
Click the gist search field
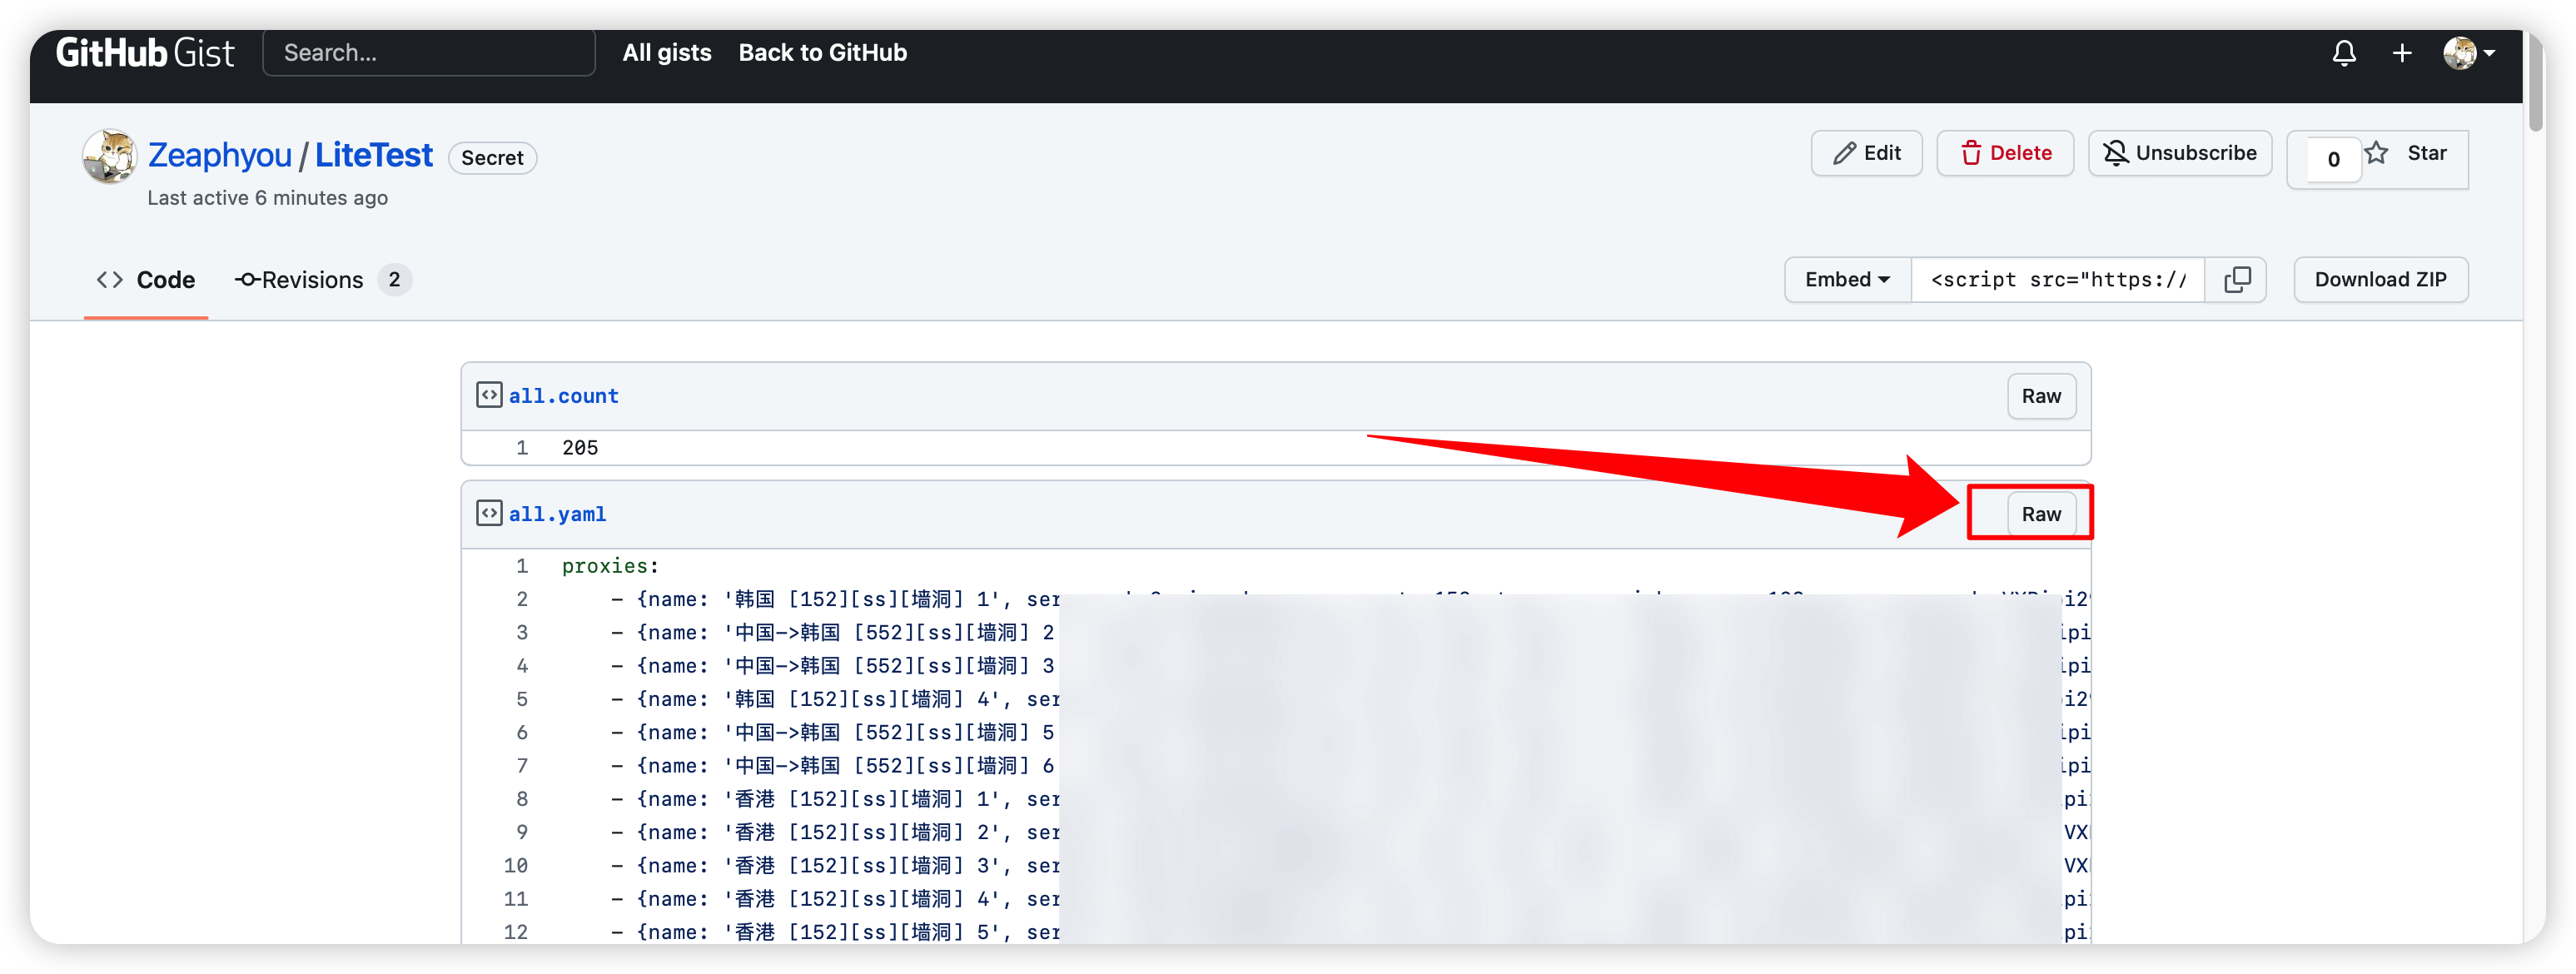(x=428, y=53)
